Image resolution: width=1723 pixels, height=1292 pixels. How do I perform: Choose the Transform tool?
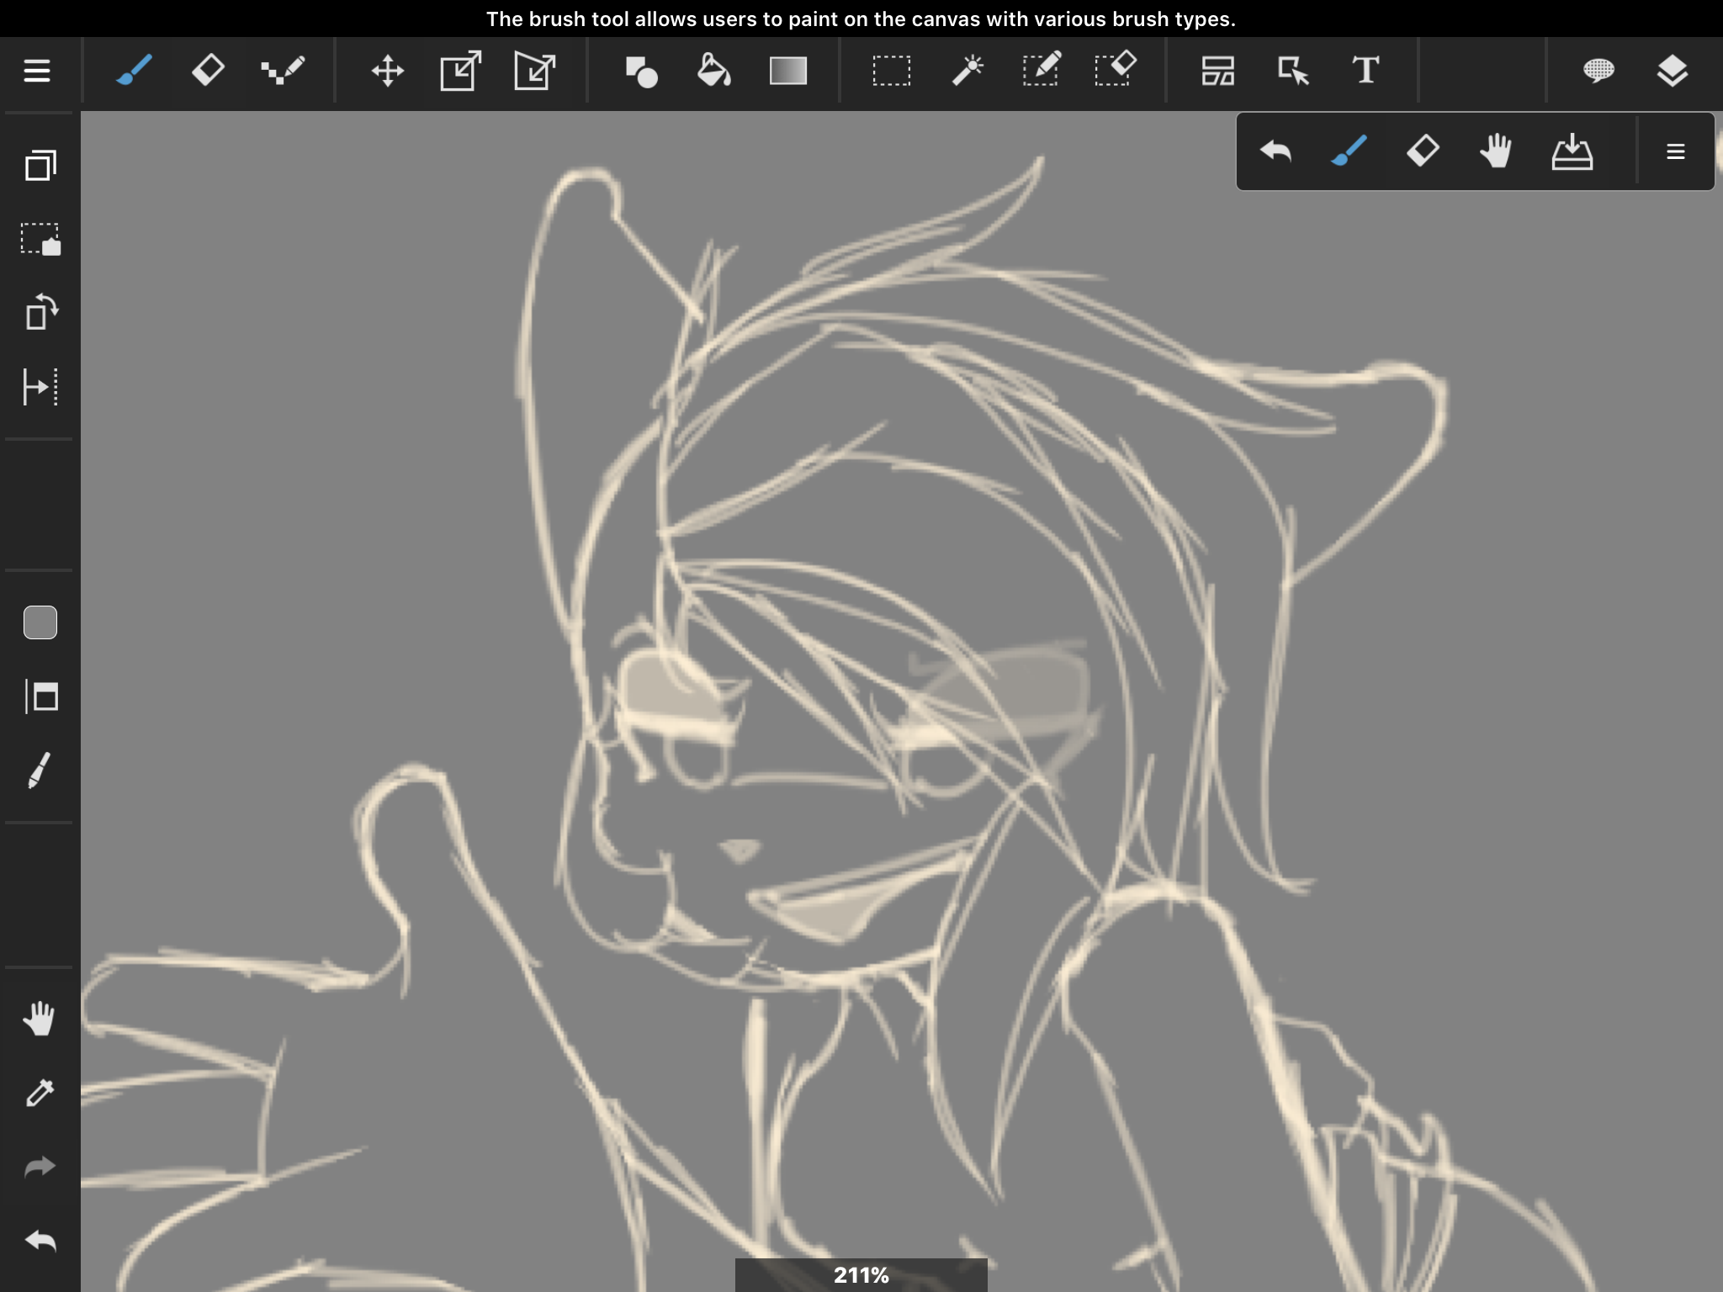(x=461, y=71)
